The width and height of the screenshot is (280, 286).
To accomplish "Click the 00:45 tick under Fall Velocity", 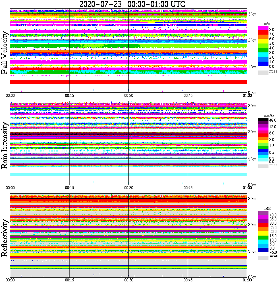I will point(188,96).
